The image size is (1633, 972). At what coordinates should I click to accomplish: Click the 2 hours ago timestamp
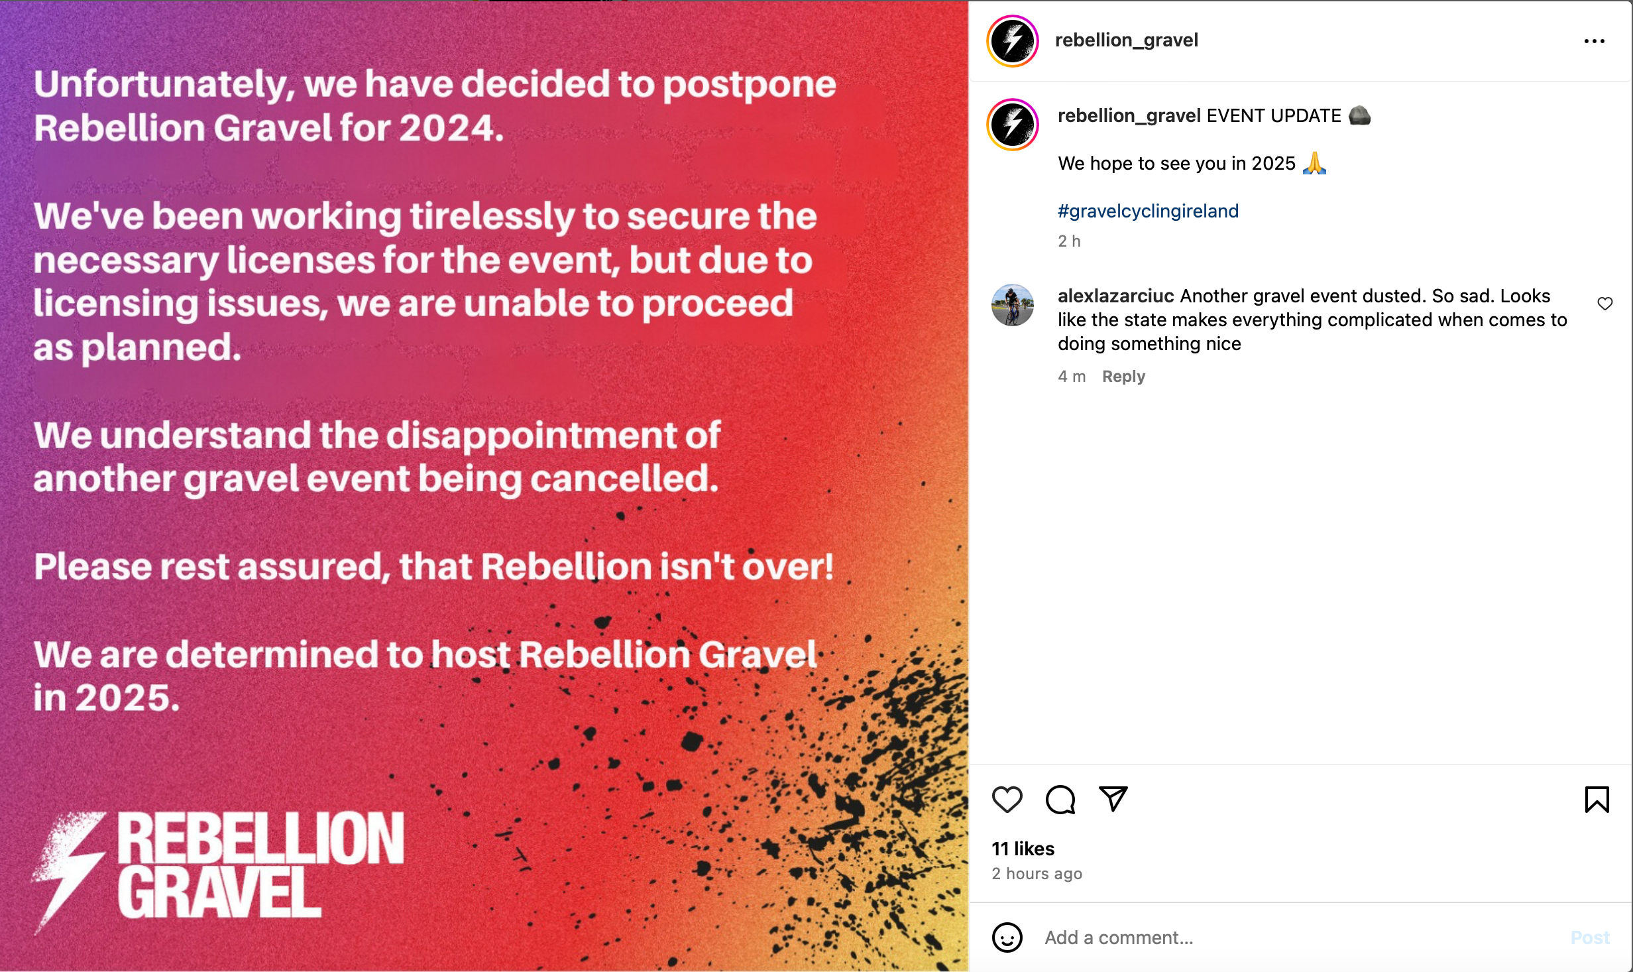[x=1037, y=874]
